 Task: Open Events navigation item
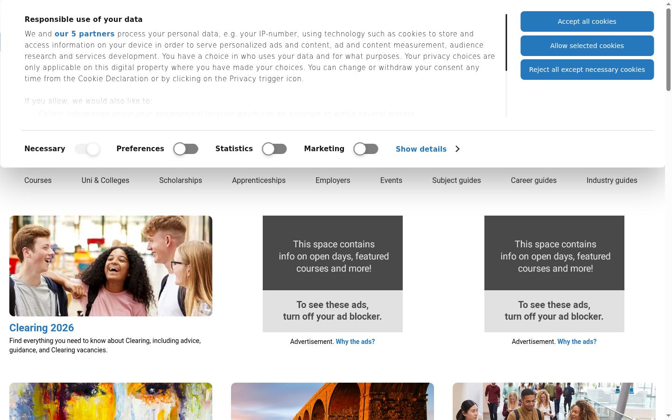[391, 181]
